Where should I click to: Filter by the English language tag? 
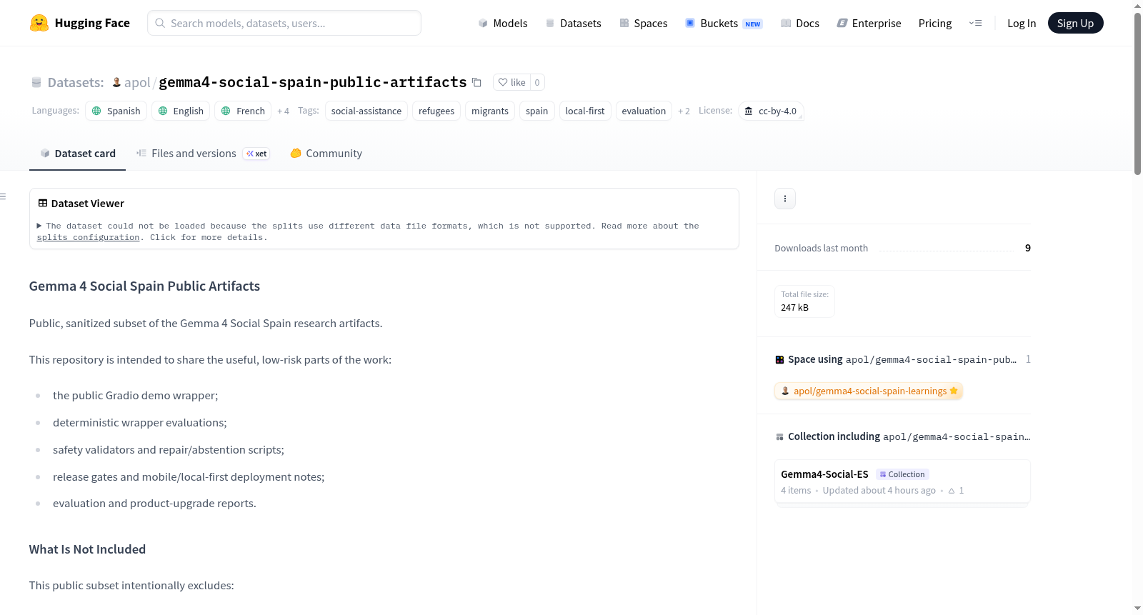pos(181,111)
